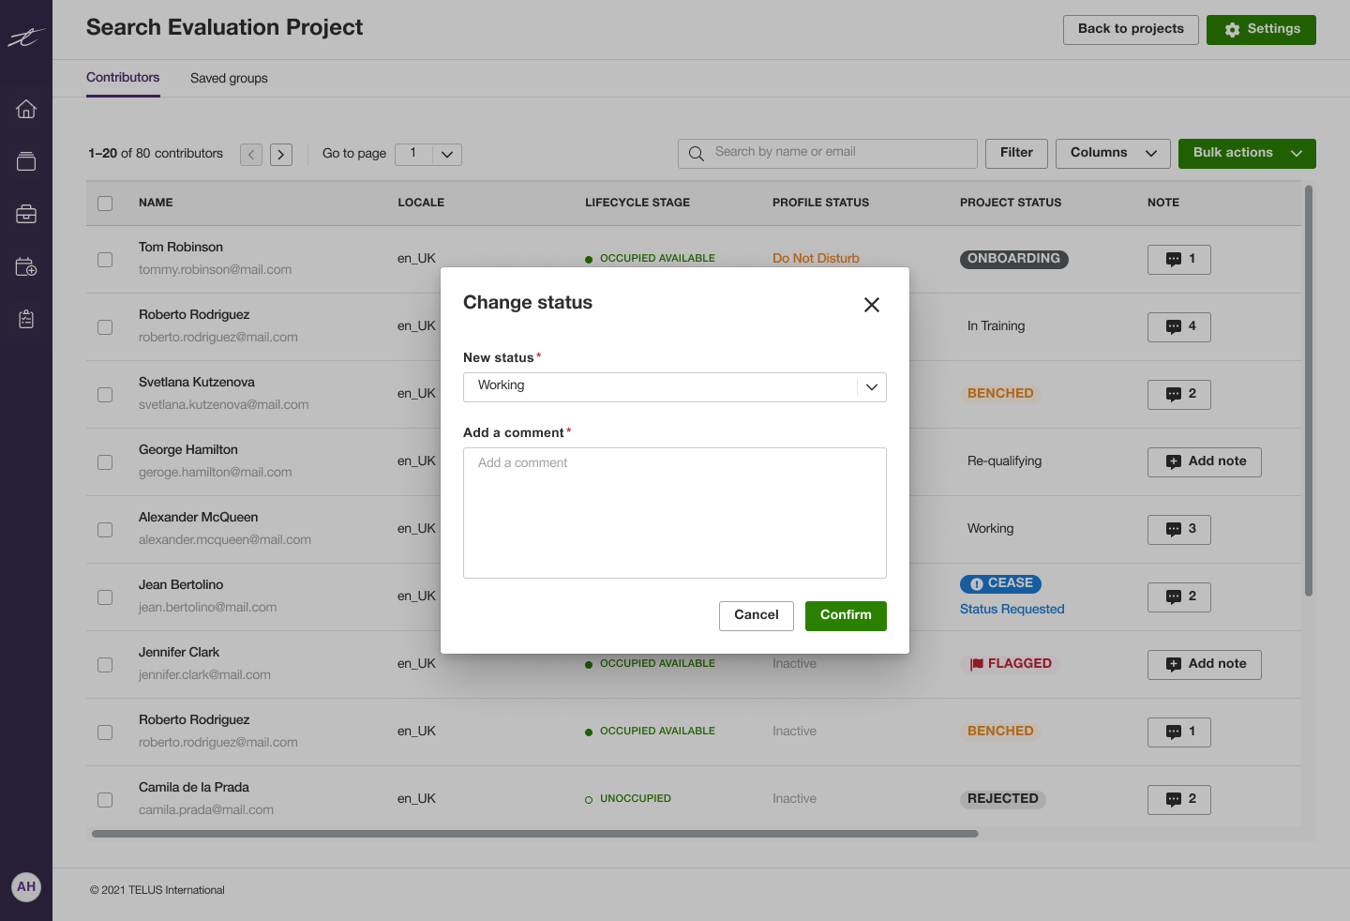Confirm the status change
This screenshot has height=921, width=1350.
click(x=845, y=615)
